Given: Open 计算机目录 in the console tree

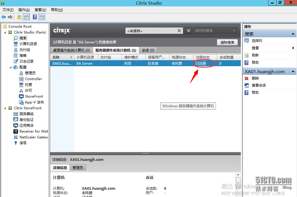Looking at the screenshot, I should tap(26, 44).
